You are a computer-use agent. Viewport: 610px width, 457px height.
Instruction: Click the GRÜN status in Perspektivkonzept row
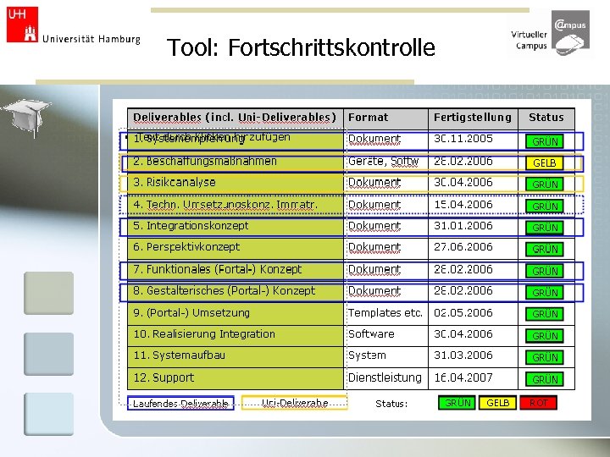tap(544, 249)
